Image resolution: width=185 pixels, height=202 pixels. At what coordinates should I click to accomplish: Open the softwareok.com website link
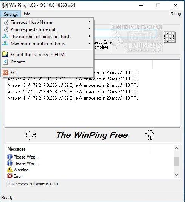33,183
